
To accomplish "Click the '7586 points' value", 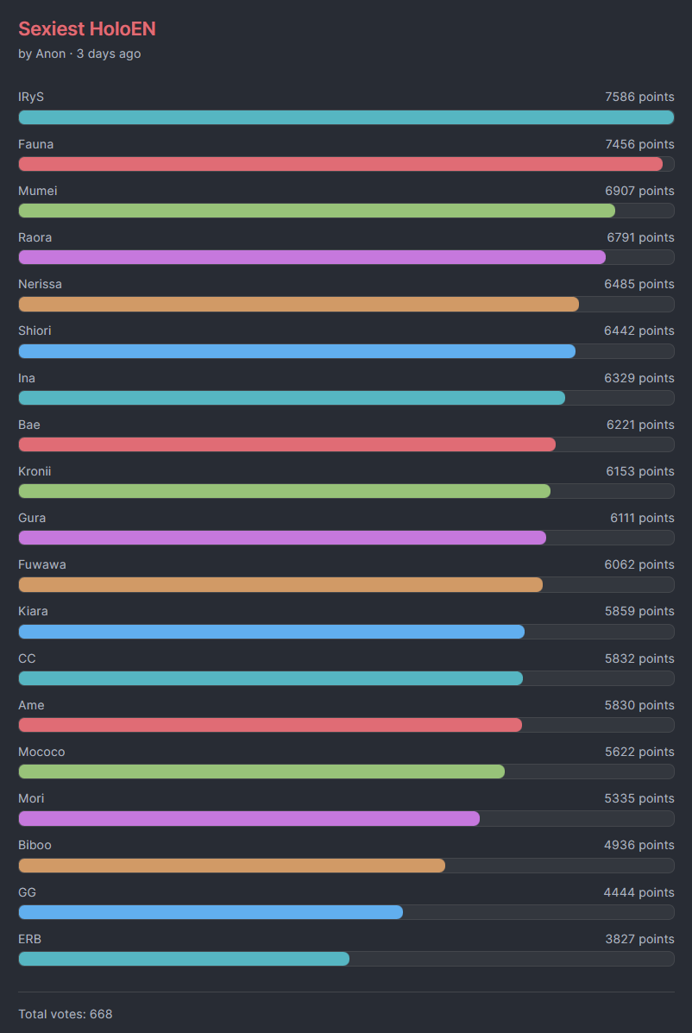I will [639, 98].
